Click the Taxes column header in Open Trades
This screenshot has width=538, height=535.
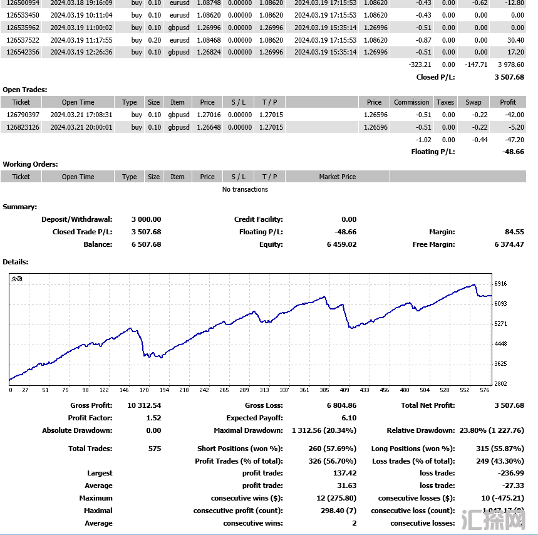click(445, 102)
